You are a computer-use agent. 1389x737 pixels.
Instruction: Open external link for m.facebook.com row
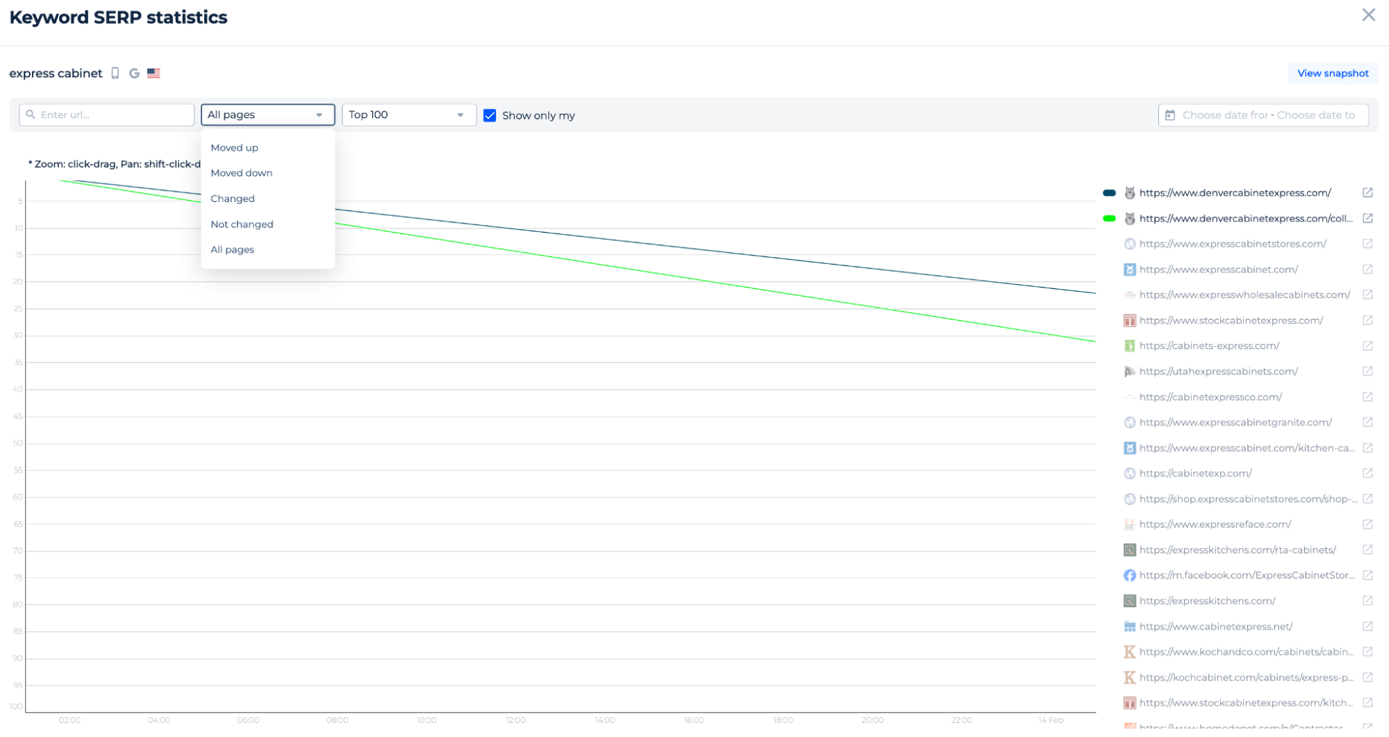[1367, 575]
